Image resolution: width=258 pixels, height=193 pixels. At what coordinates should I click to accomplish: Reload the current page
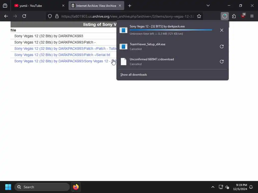24,16
